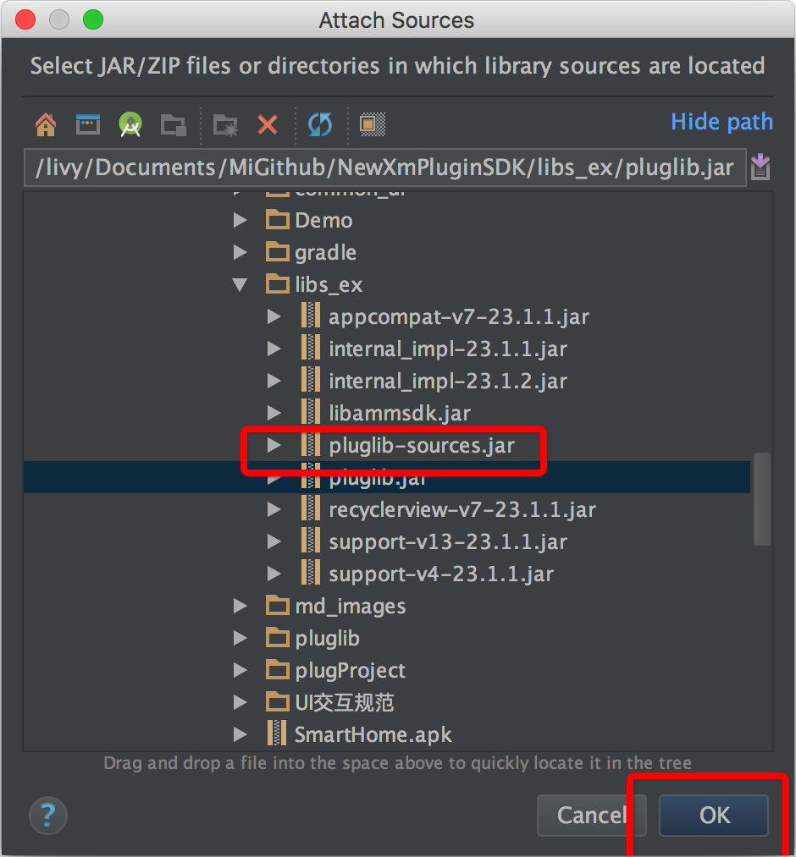This screenshot has height=857, width=796.
Task: Select the module directory toolbar icon
Action: [174, 124]
